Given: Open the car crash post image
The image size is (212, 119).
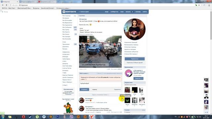Looking at the screenshot, I should pos(100,52).
